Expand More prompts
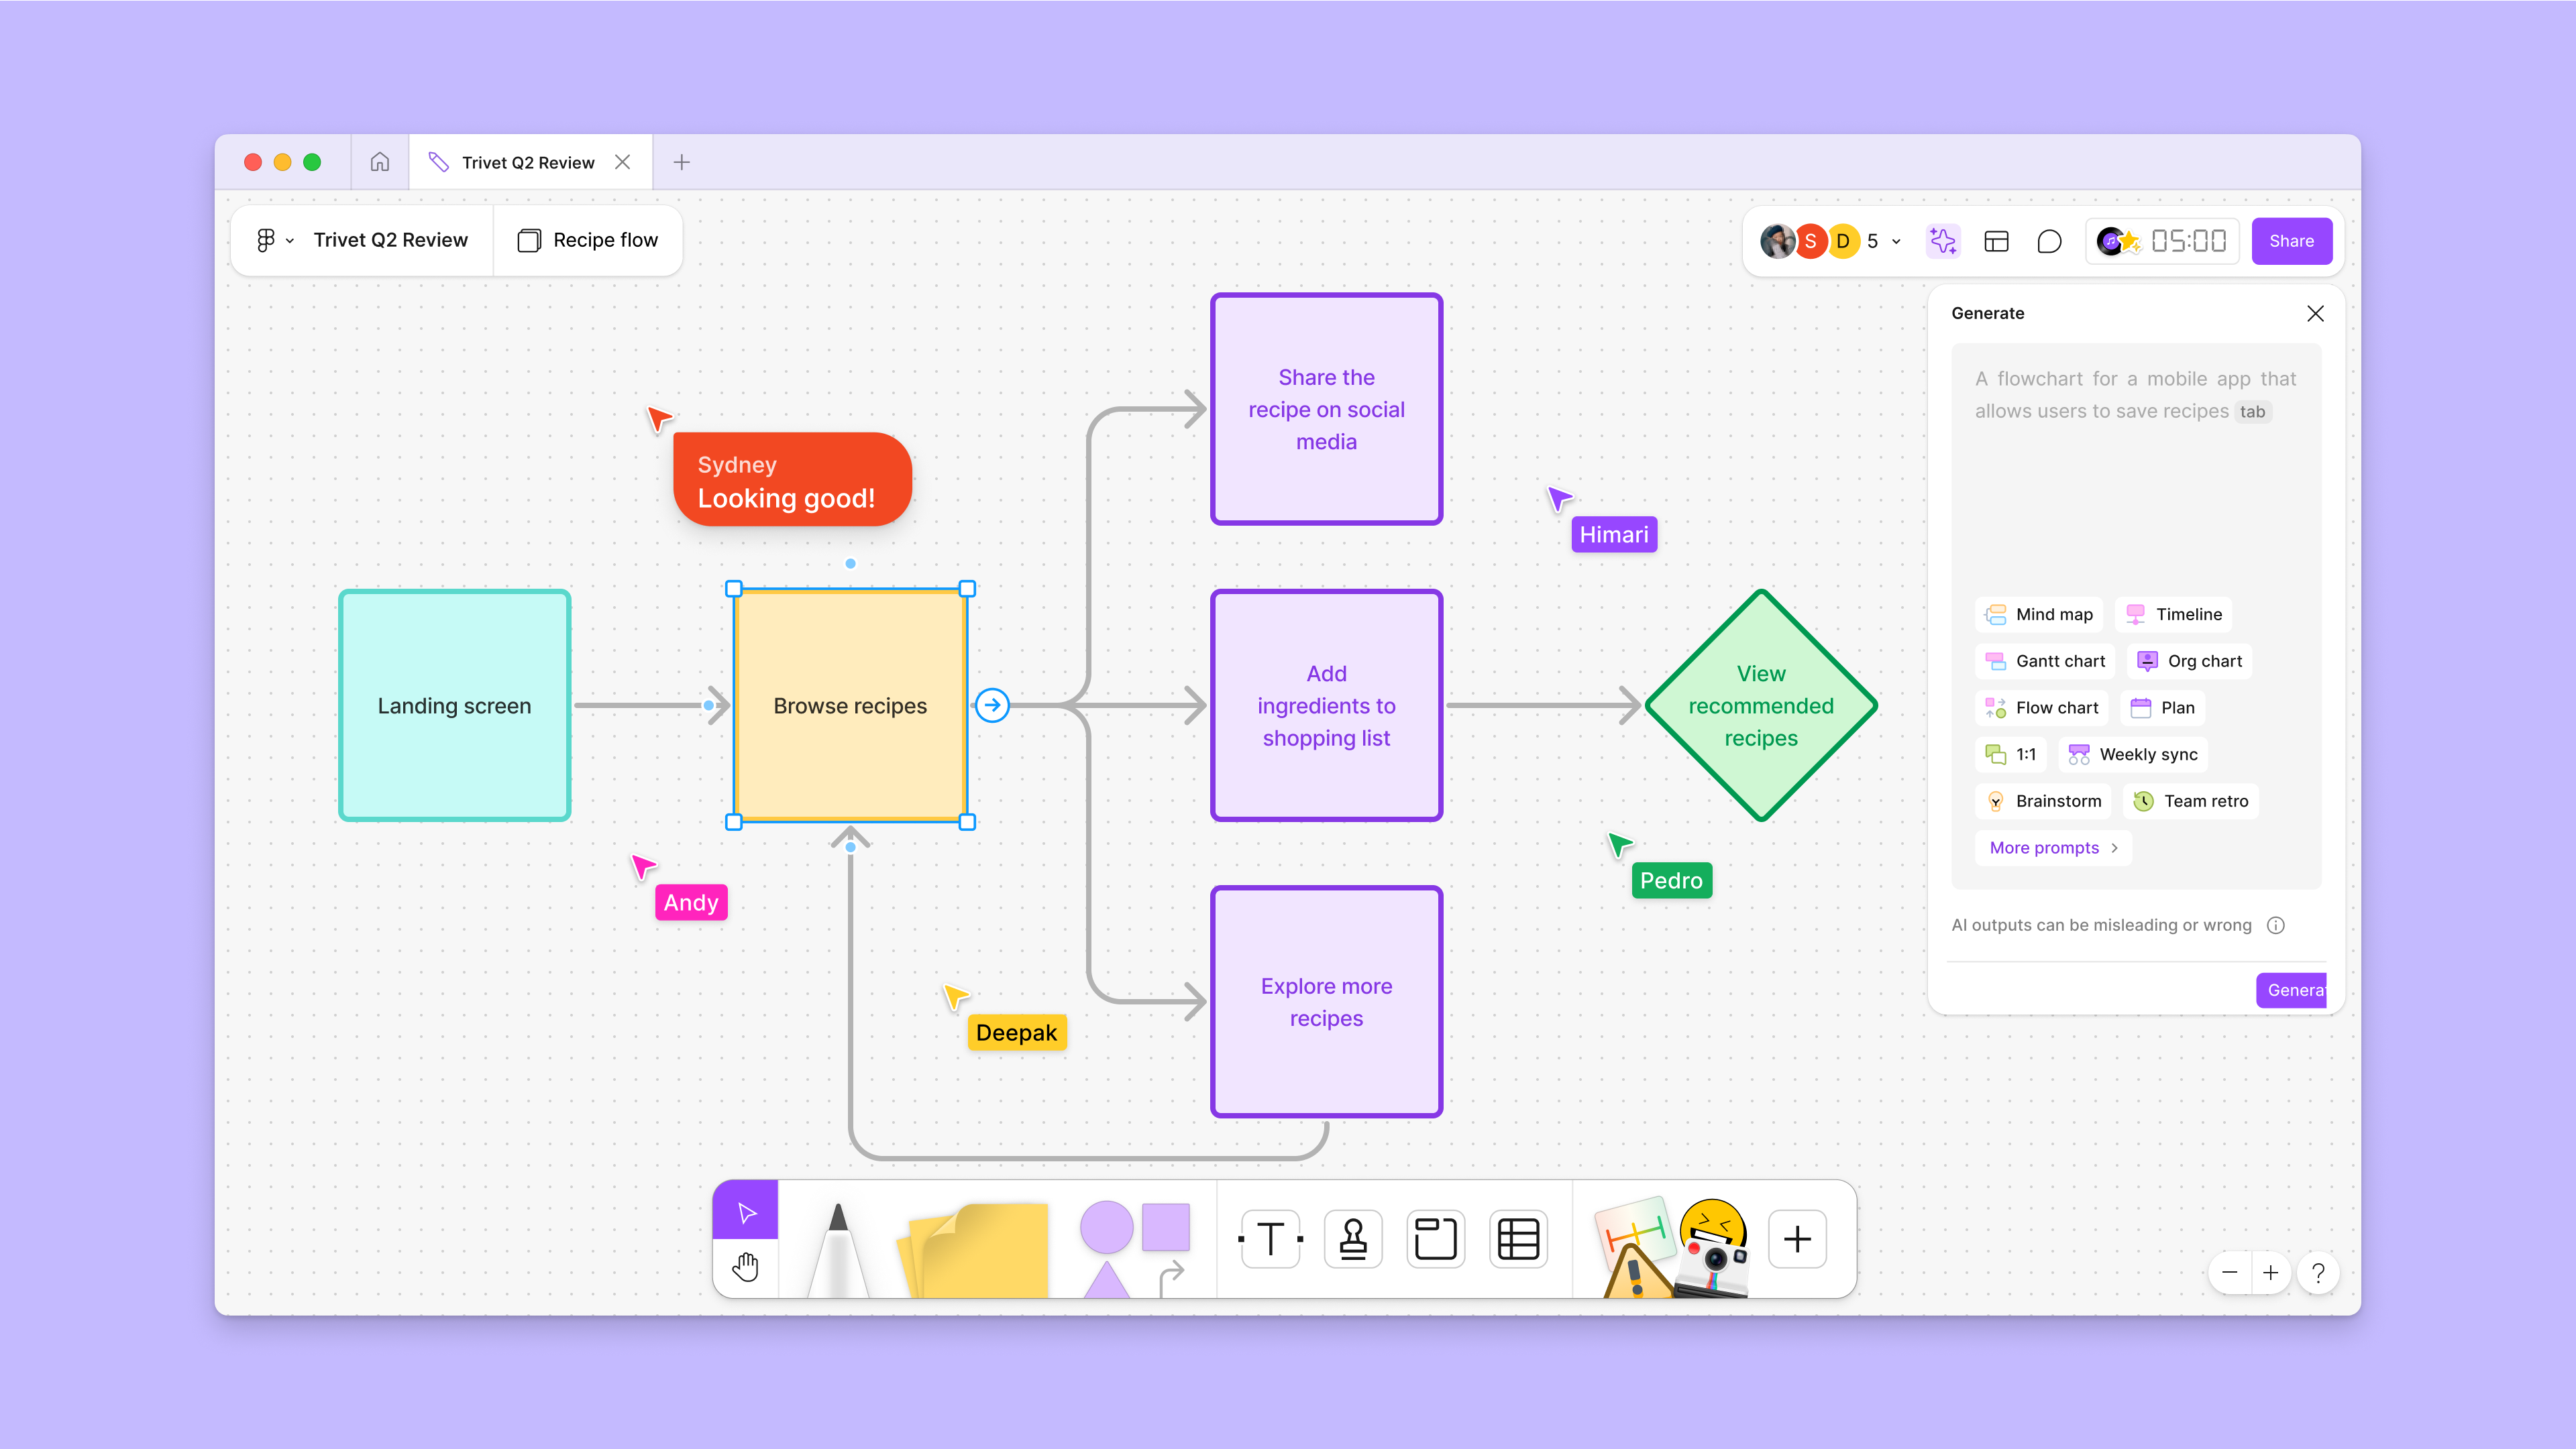This screenshot has height=1449, width=2576. 2053,848
